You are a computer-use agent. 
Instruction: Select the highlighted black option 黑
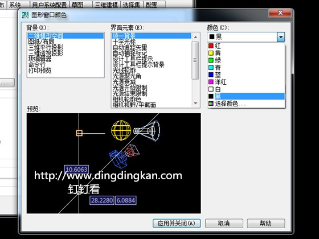(x=246, y=96)
